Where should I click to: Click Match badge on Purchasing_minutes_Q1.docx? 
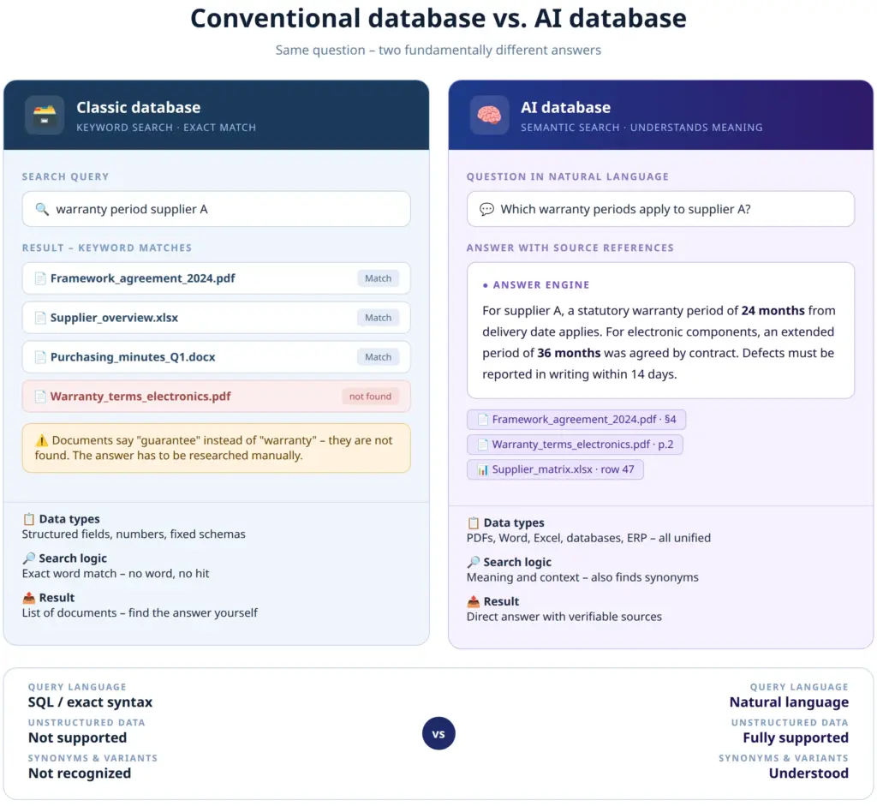pos(378,357)
